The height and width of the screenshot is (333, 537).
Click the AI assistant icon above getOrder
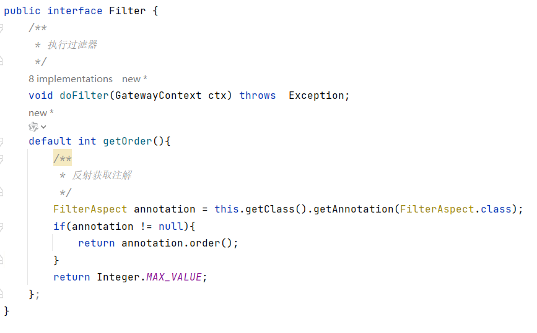click(x=33, y=127)
